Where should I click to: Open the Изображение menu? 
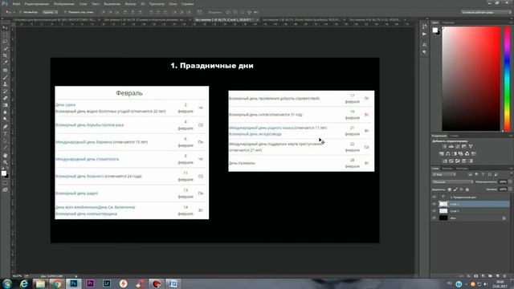click(x=63, y=4)
